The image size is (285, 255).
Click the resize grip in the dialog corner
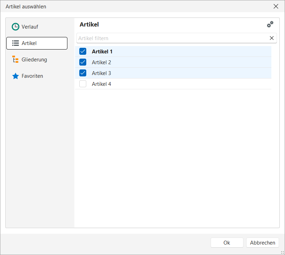point(282,252)
